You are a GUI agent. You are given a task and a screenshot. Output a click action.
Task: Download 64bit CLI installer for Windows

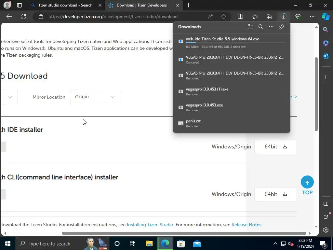[275, 194]
